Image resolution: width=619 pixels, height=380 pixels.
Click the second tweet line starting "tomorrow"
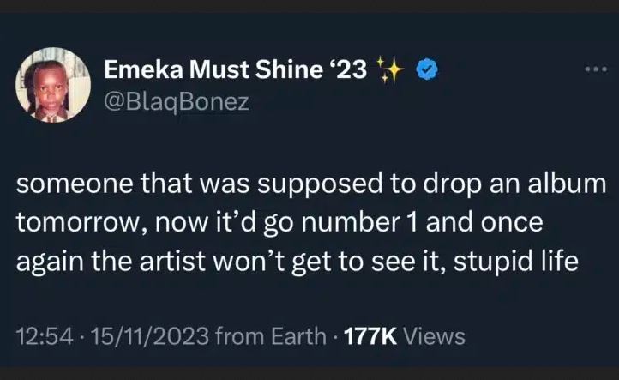[x=280, y=226]
